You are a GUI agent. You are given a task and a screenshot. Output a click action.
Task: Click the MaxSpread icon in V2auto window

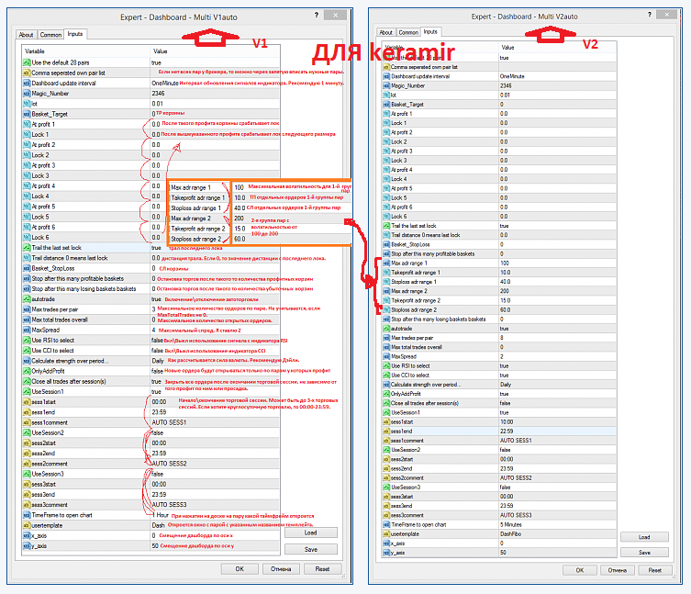pos(386,357)
